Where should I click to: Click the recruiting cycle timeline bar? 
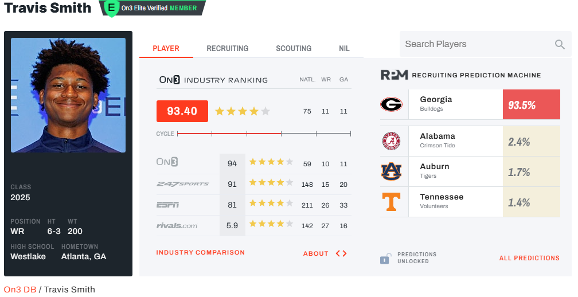[x=264, y=134]
